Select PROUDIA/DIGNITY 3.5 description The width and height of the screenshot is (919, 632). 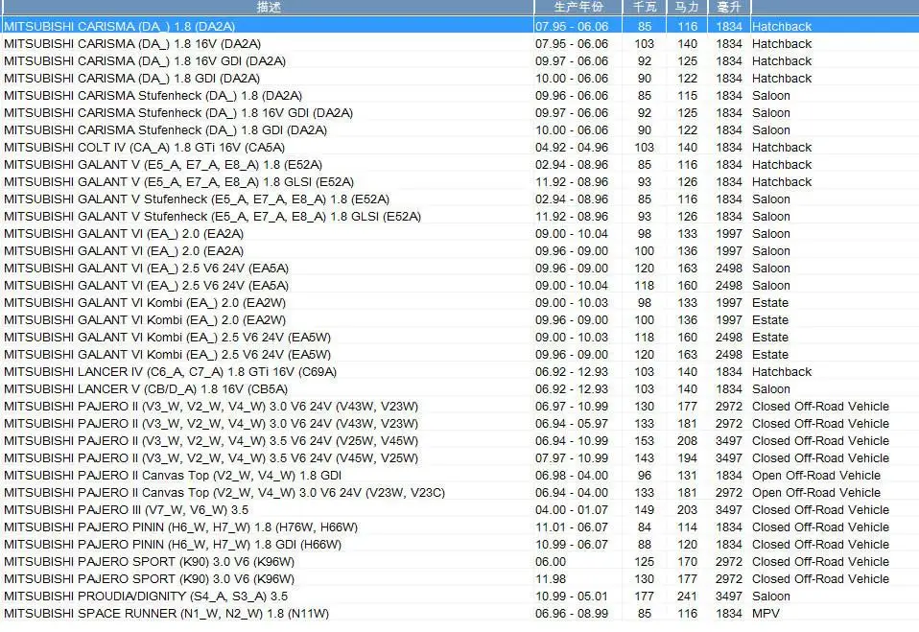click(x=146, y=597)
